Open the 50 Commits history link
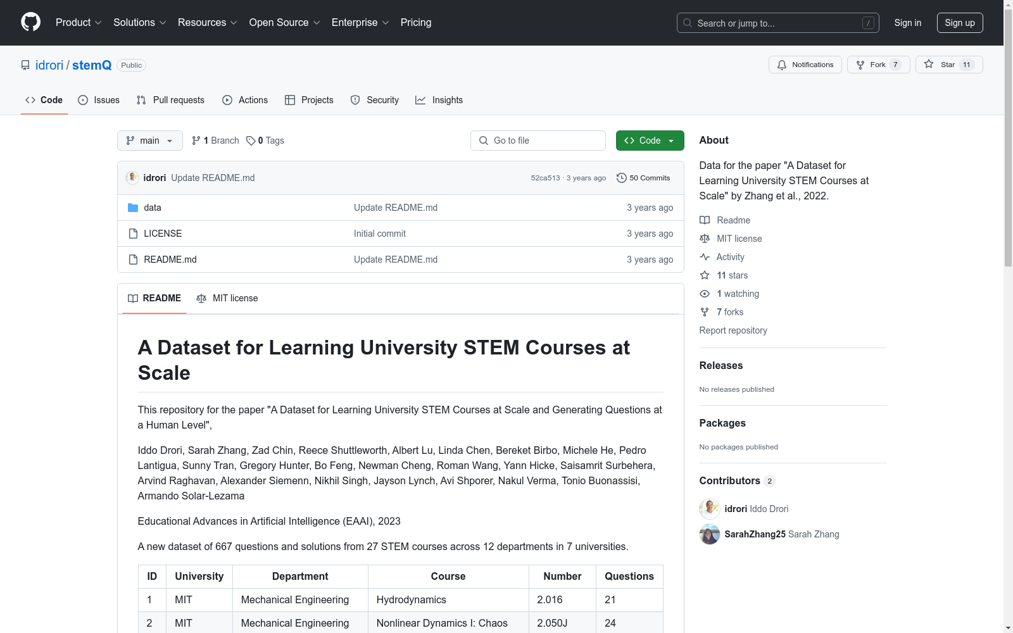Screen dimensions: 1013x633 (x=643, y=178)
